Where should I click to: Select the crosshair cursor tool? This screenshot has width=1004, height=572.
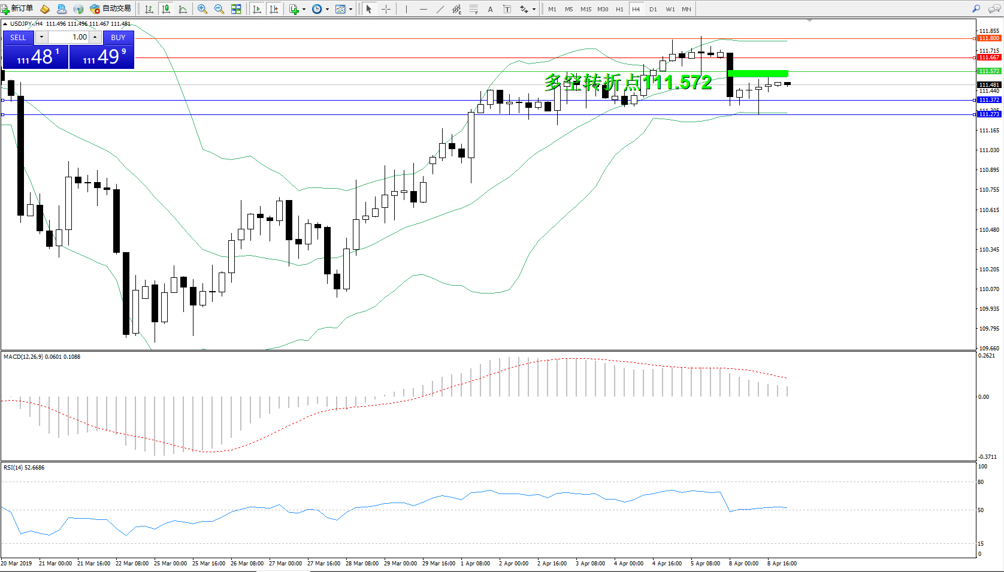386,9
